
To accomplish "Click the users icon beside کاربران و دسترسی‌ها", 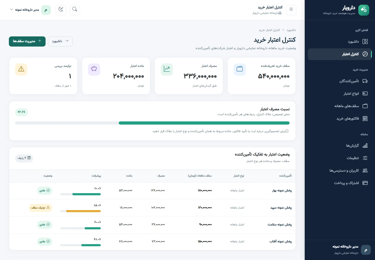I will 365,171.
